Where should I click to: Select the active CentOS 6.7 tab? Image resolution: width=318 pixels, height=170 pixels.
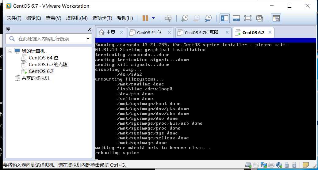tap(253, 33)
